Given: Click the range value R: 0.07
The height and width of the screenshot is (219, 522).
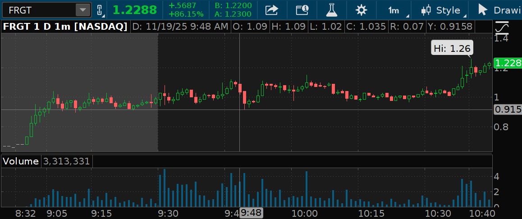Looking at the screenshot, I should coord(407,27).
